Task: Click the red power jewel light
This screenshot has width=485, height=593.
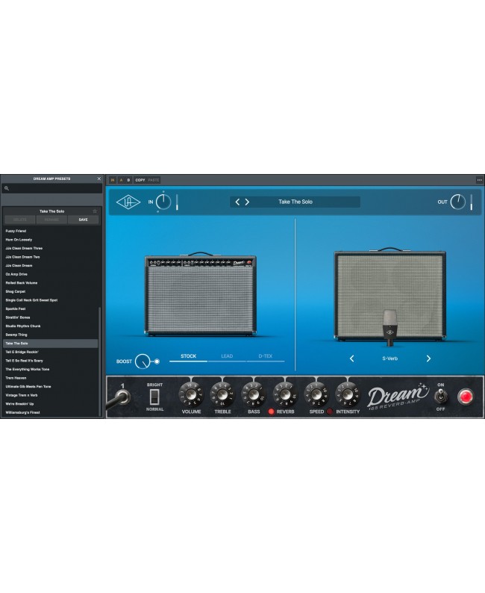Action: [x=466, y=397]
